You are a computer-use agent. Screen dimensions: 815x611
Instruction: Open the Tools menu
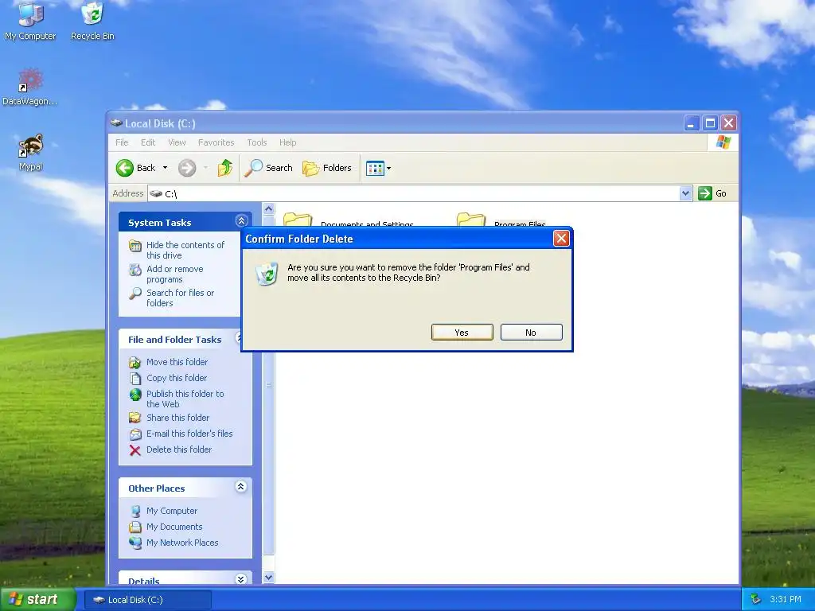click(257, 142)
